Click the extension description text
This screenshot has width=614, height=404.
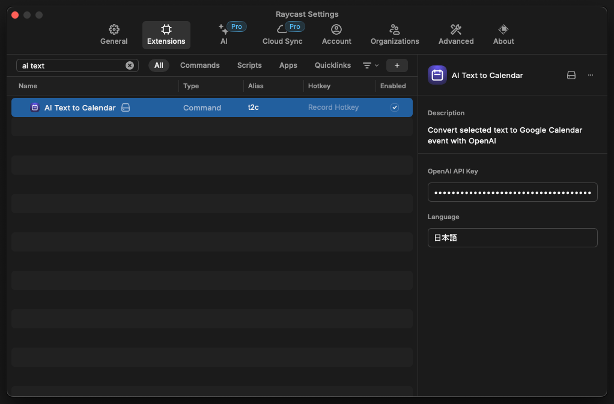tap(505, 135)
